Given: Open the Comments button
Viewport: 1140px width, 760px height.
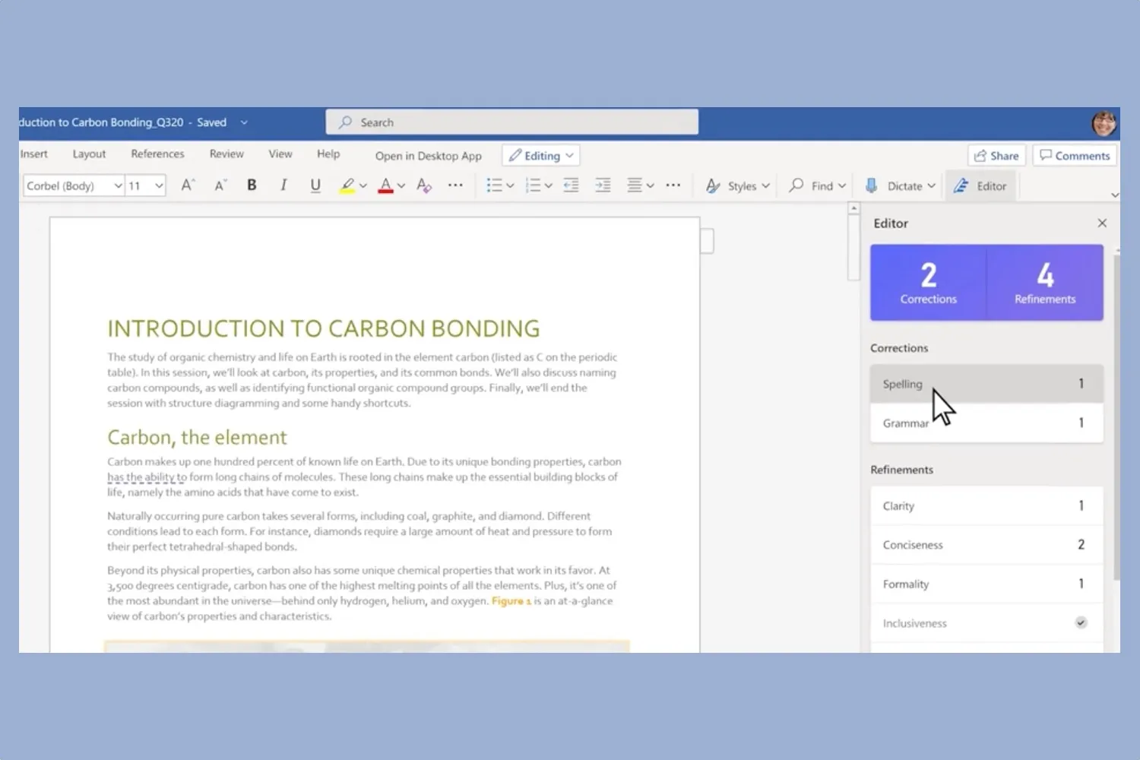Looking at the screenshot, I should [1075, 156].
